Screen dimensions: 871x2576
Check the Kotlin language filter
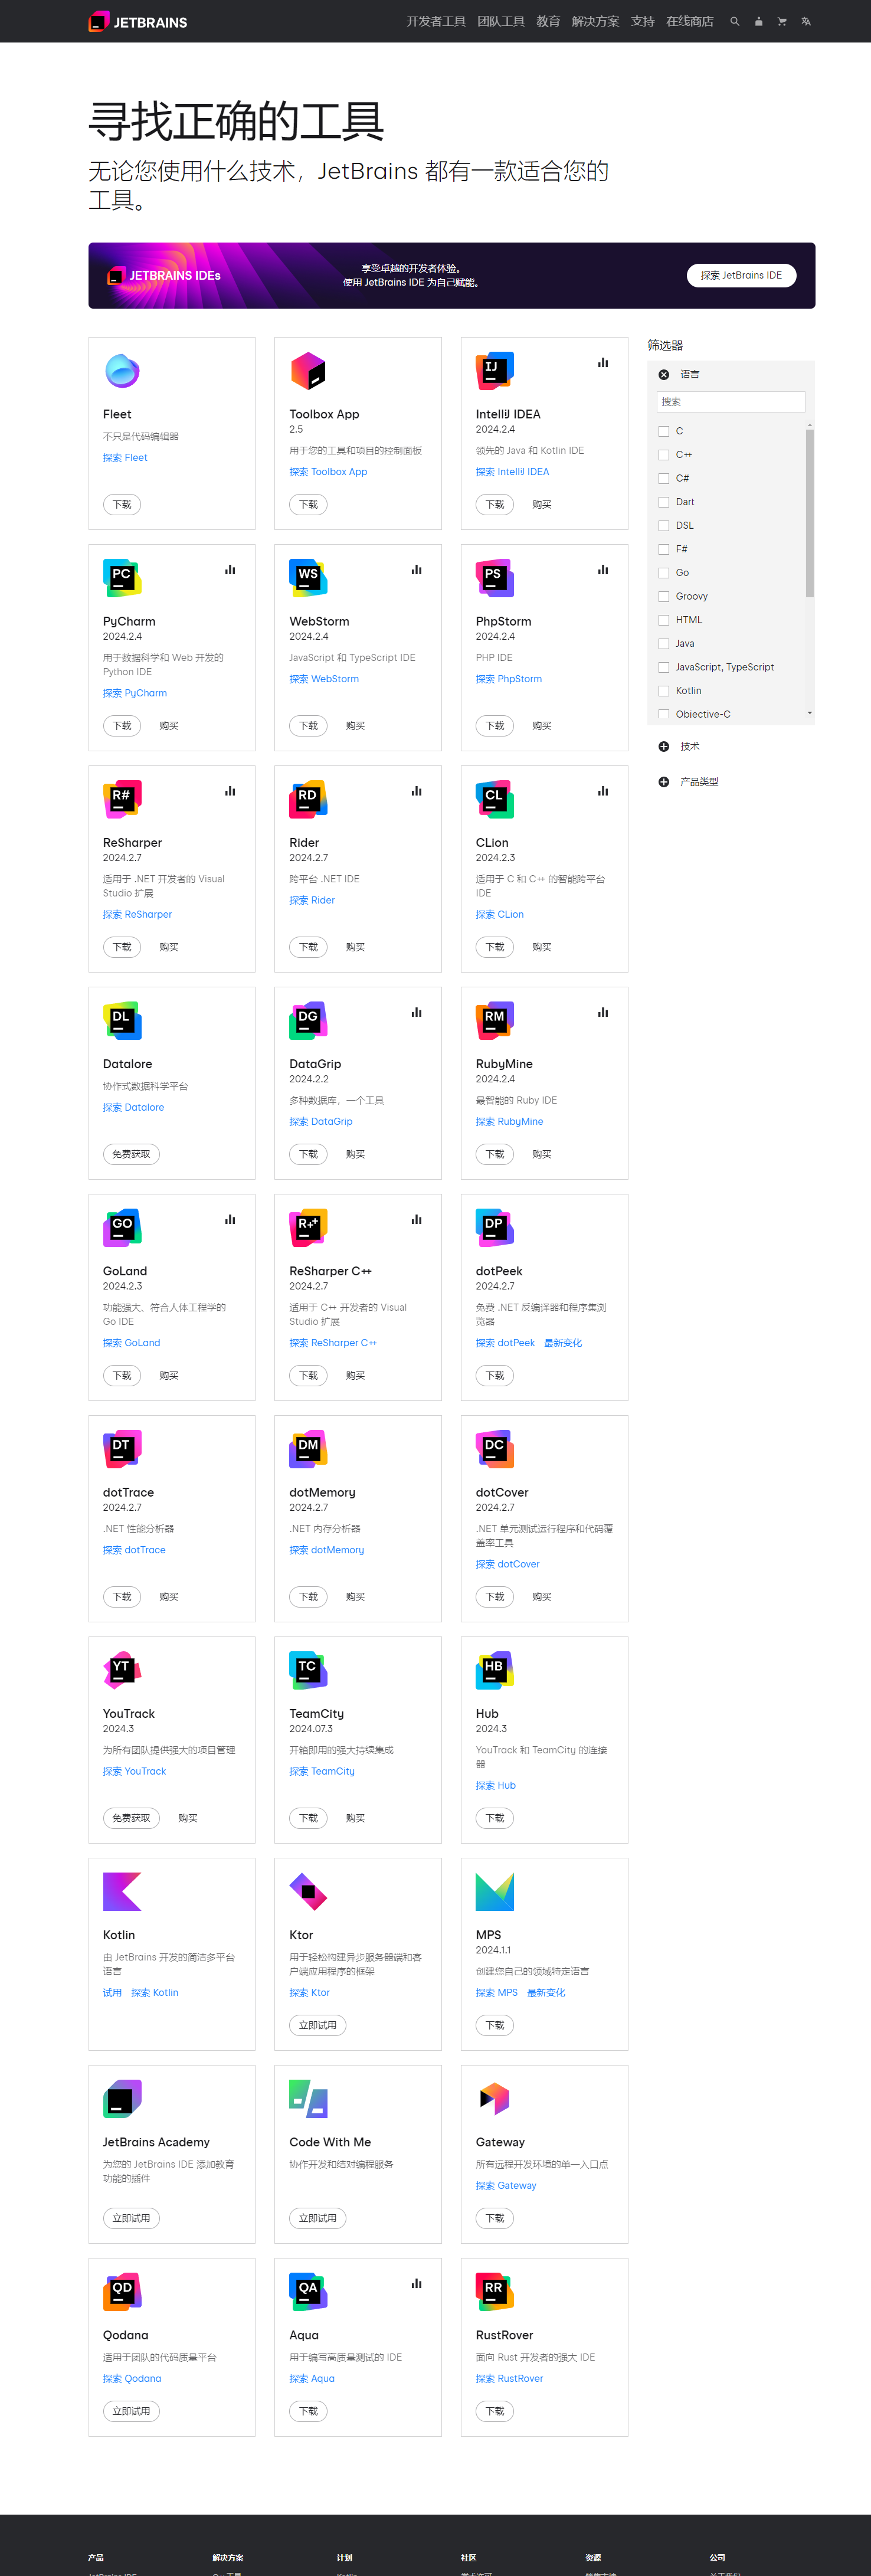click(x=664, y=691)
